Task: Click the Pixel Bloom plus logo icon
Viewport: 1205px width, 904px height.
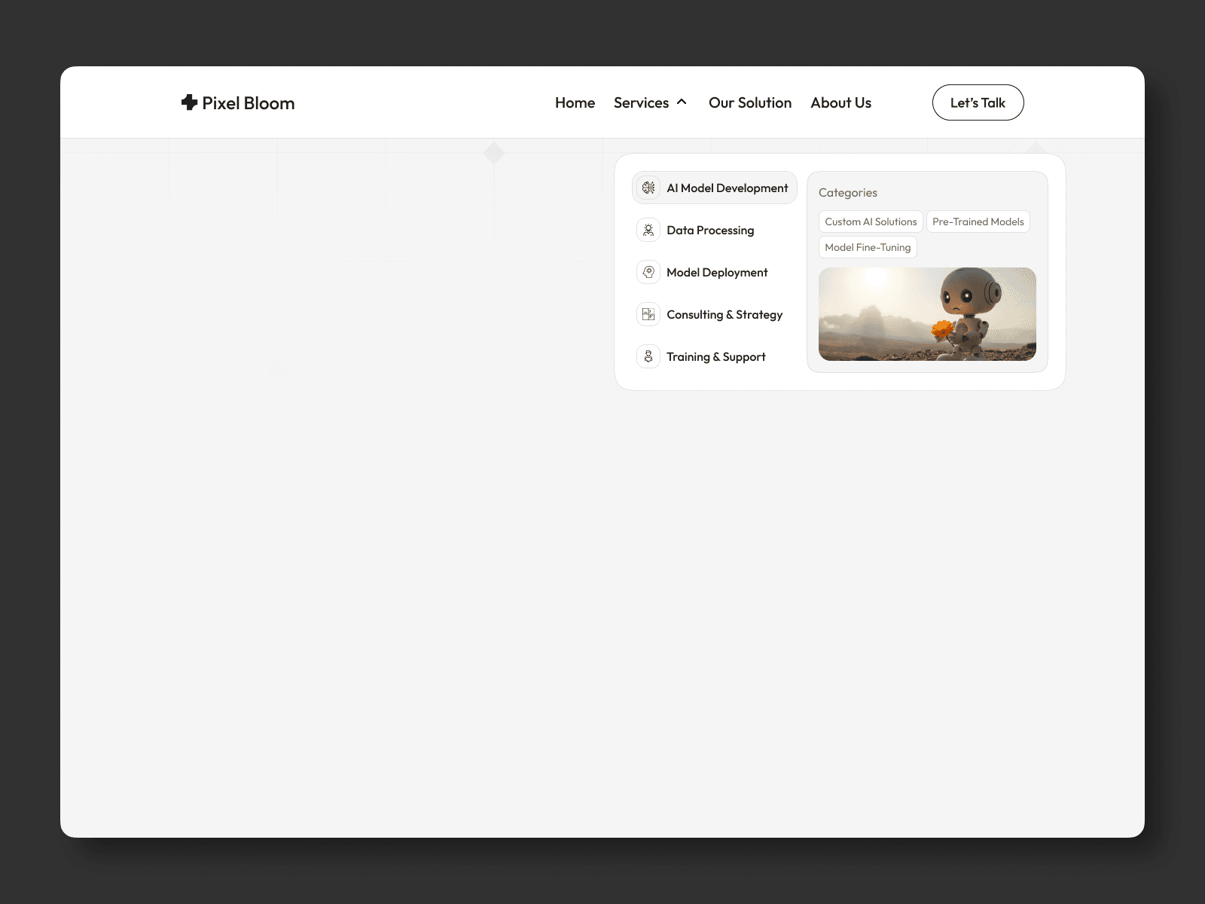Action: tap(189, 102)
